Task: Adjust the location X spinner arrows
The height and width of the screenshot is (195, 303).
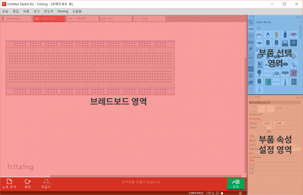Action: click(272, 123)
